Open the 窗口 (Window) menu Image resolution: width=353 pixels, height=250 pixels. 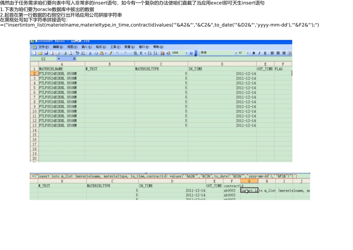pyautogui.click(x=144, y=47)
